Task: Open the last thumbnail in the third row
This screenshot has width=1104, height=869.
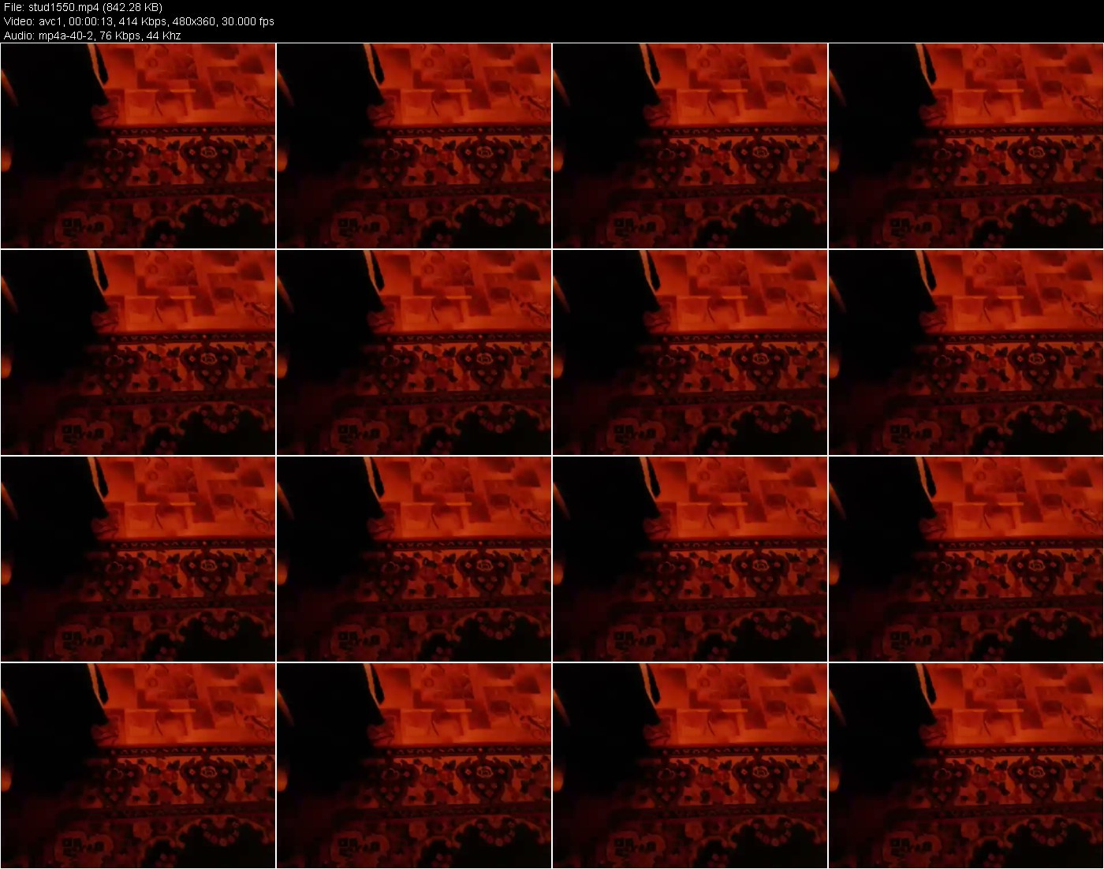Action: pyautogui.click(x=966, y=559)
